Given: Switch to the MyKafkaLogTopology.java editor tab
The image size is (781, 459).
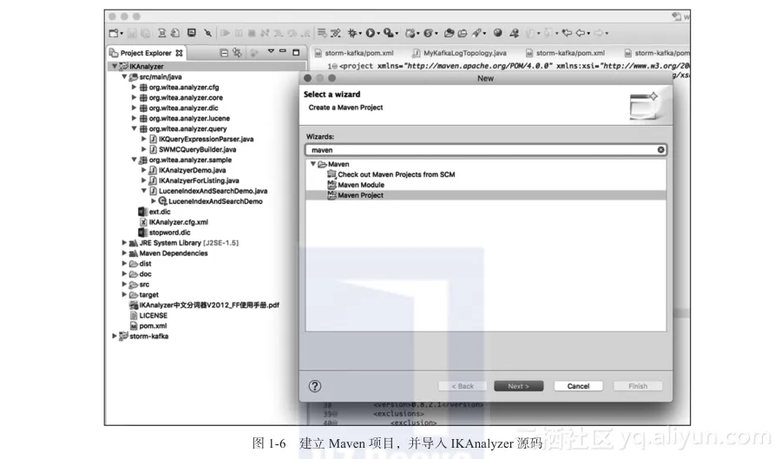Looking at the screenshot, I should (459, 53).
